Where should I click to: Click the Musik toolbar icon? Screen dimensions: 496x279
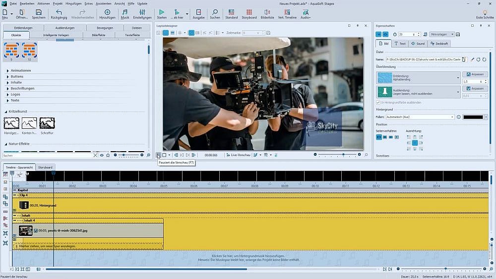pyautogui.click(x=124, y=12)
